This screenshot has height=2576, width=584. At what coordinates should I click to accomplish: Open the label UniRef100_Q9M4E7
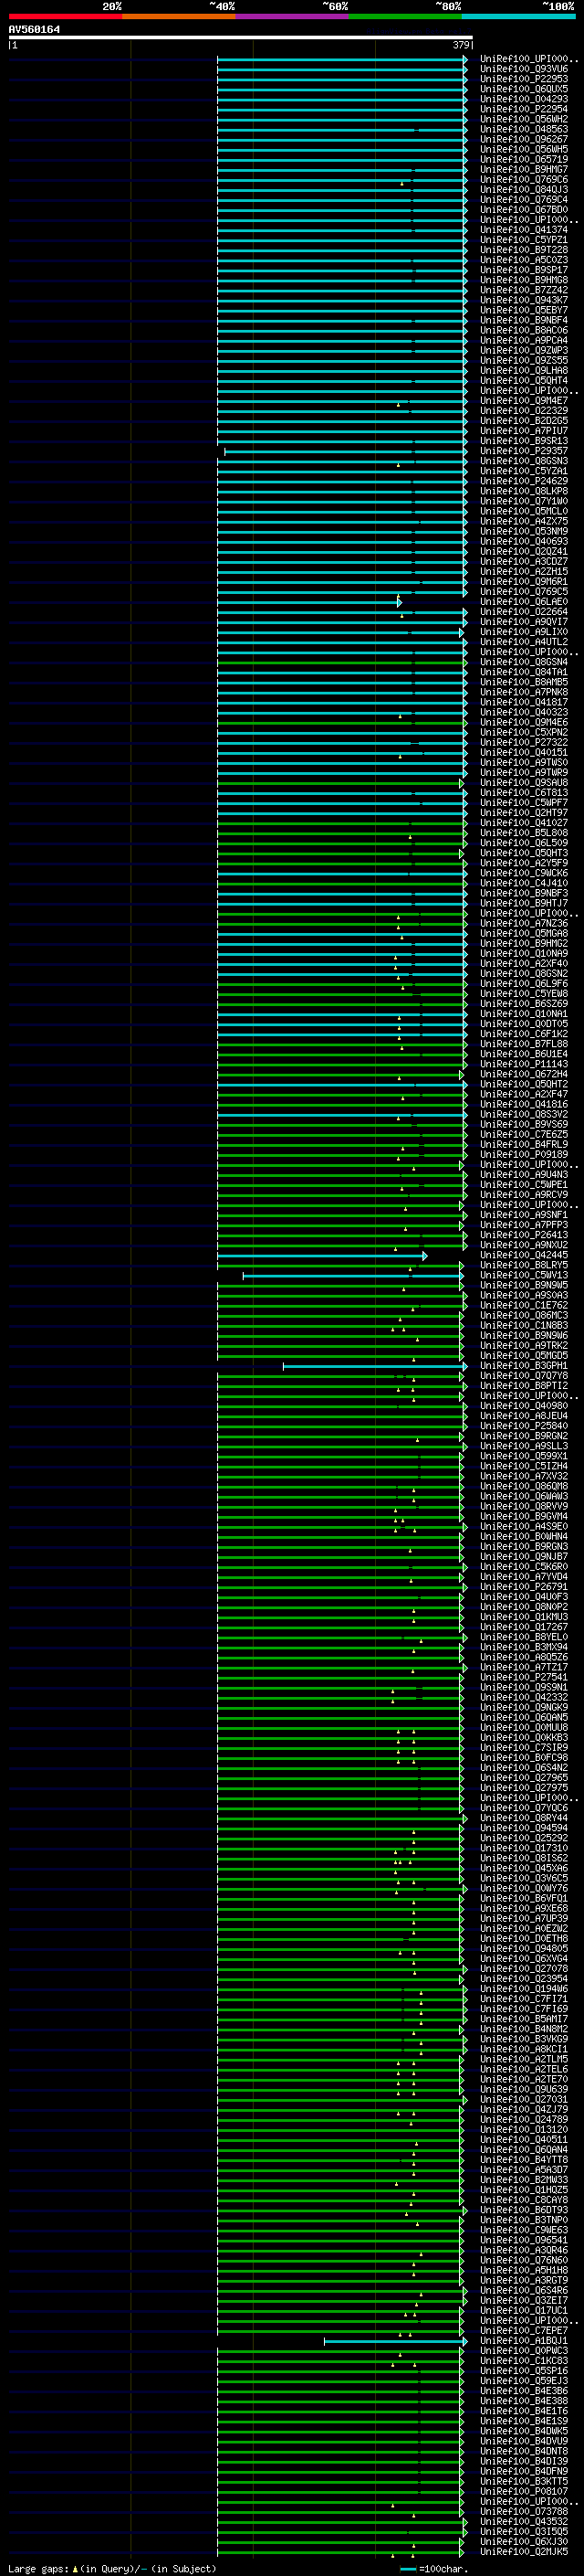pyautogui.click(x=523, y=400)
